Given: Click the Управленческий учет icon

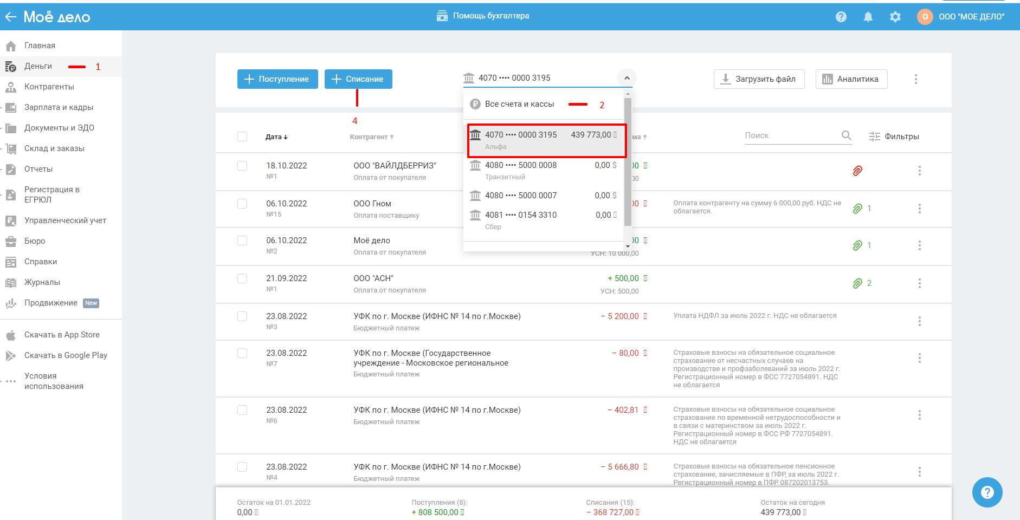Looking at the screenshot, I should pyautogui.click(x=11, y=221).
